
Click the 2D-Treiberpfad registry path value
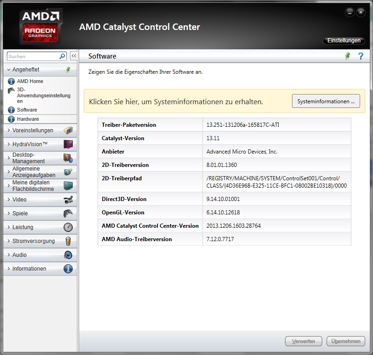tap(276, 182)
